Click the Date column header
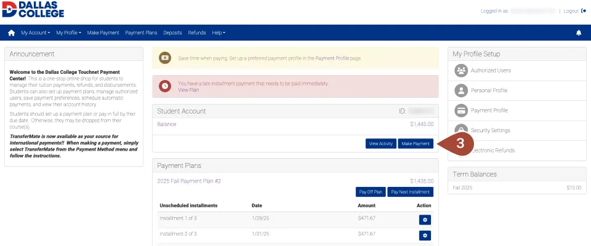Viewport: 591px width, 246px height. (x=257, y=205)
